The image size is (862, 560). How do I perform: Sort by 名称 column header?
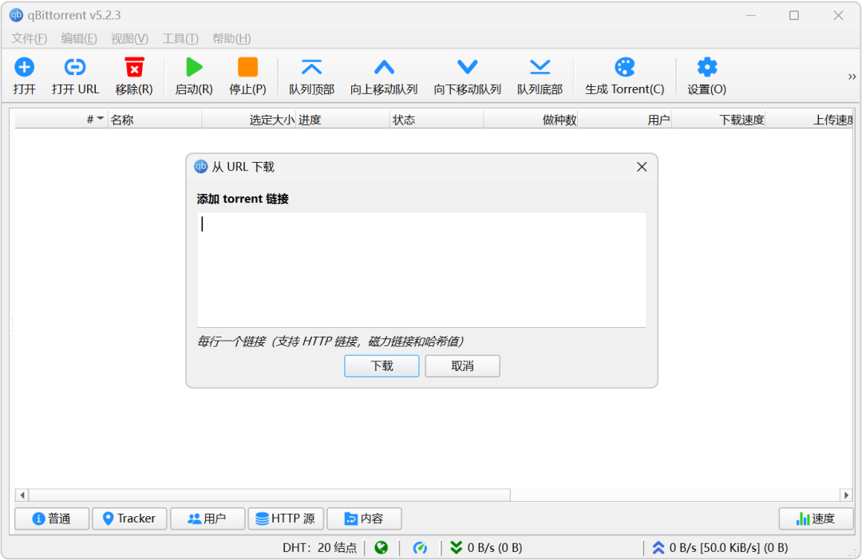155,120
